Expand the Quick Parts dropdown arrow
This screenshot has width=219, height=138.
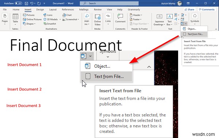[178, 15]
